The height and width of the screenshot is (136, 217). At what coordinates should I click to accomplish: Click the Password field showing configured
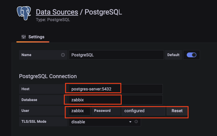pos(143,111)
